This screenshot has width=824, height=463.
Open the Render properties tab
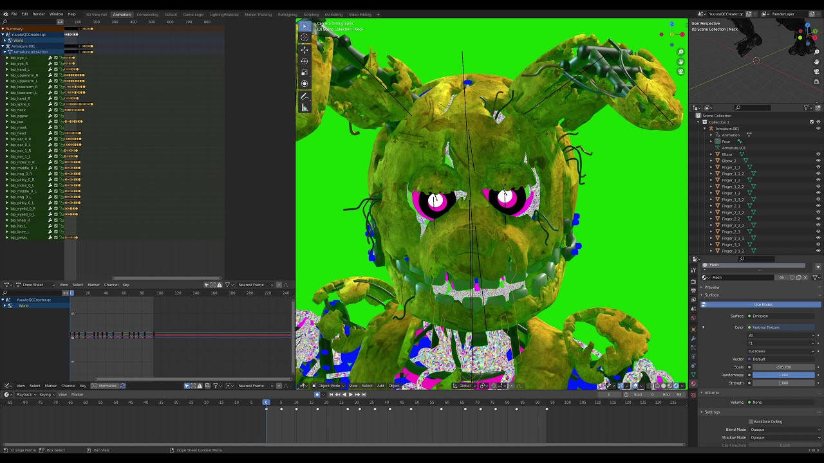pyautogui.click(x=693, y=281)
